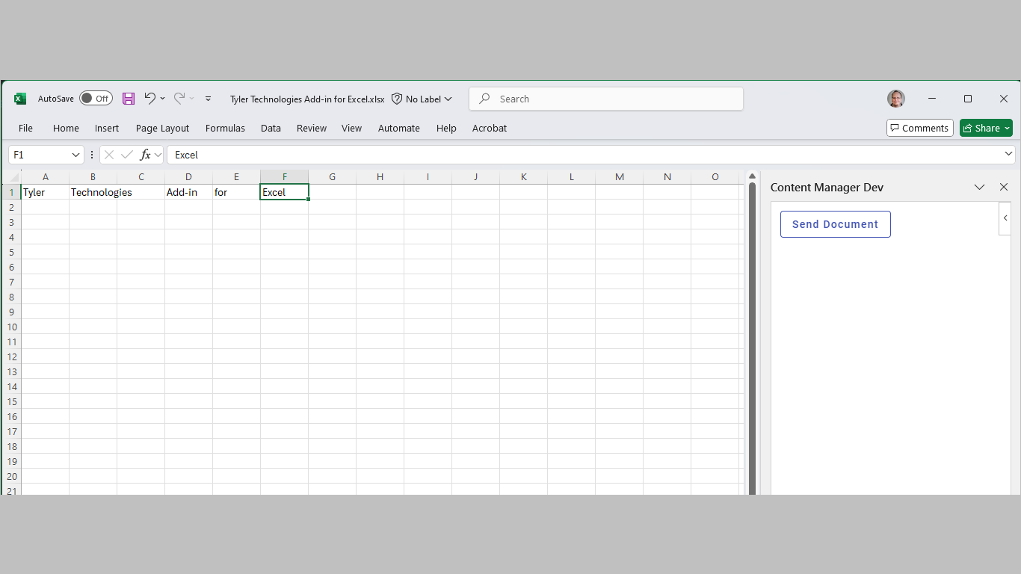The width and height of the screenshot is (1021, 574).
Task: Select cell A1 containing Tyler
Action: tap(46, 192)
